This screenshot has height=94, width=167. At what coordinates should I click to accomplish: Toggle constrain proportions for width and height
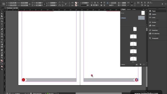coord(29,4)
